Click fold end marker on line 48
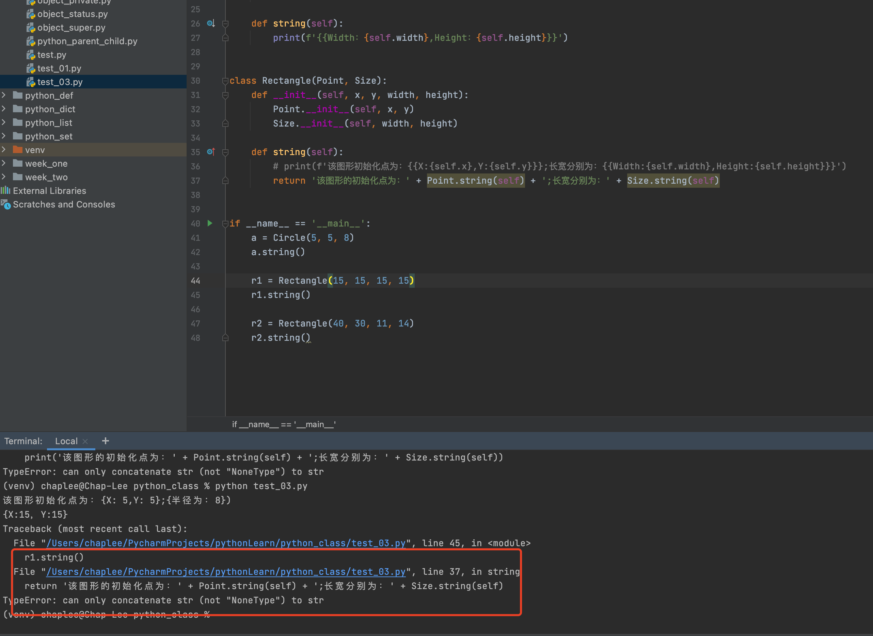873x636 pixels. click(x=225, y=338)
